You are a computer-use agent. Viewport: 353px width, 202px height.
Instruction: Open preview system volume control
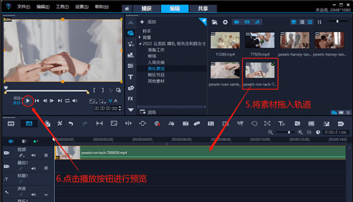click(75, 101)
